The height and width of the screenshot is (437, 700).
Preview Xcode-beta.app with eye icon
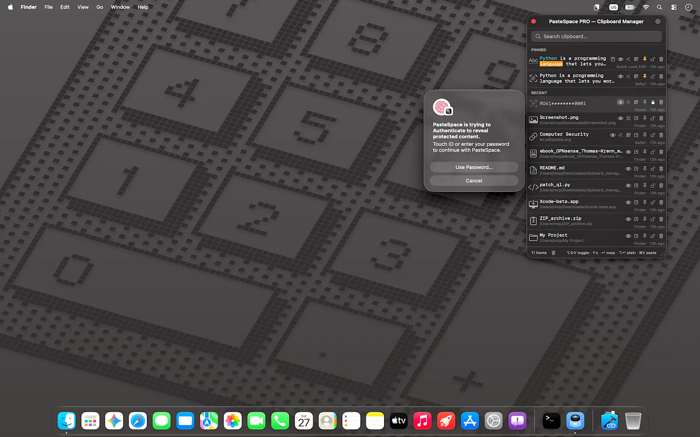(x=628, y=202)
